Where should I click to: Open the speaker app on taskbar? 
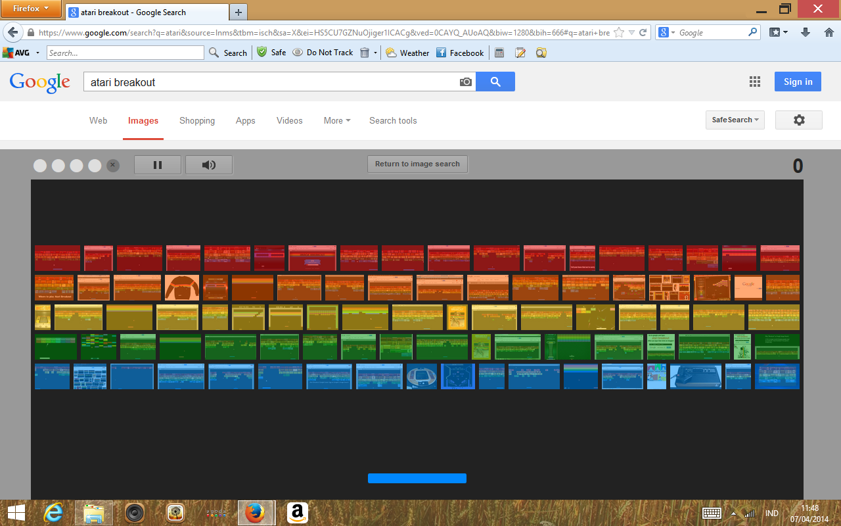[134, 513]
